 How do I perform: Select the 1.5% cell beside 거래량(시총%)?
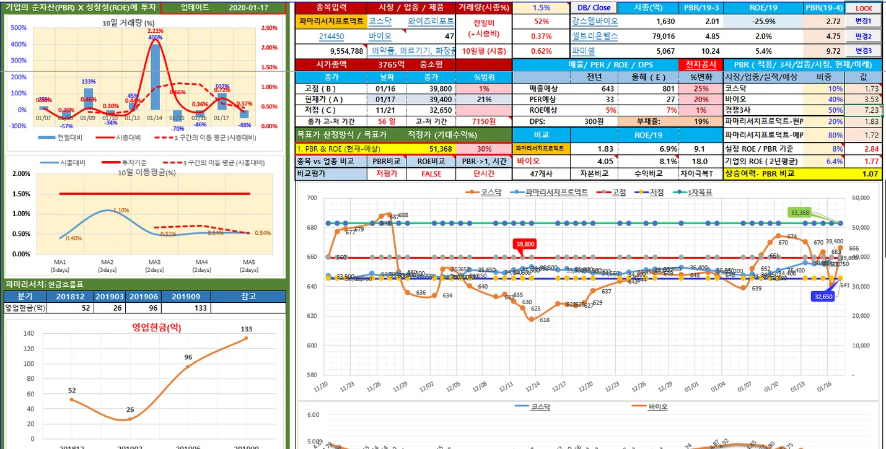(x=541, y=8)
